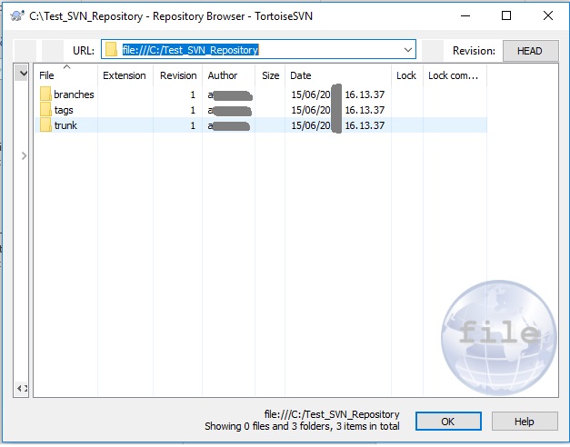This screenshot has height=447, width=570.
Task: Expand the tree pane right chevron
Action: (24, 156)
